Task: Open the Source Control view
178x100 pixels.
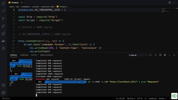Action: click(x=3, y=18)
